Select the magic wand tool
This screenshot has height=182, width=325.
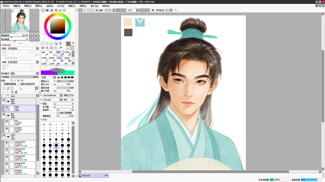tap(51, 43)
